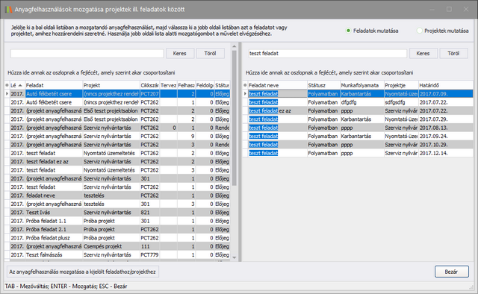Click row indicator arrow of first right row
This screenshot has height=294, width=478.
pos(245,94)
